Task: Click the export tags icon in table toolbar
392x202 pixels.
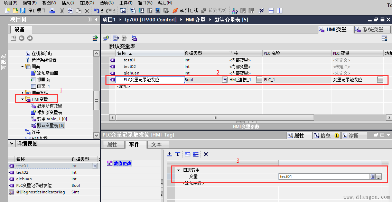Action: (116, 38)
